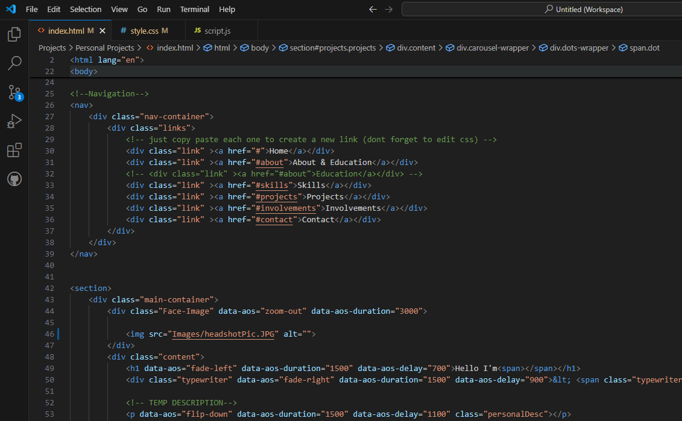Open the Edit menu

coord(54,9)
